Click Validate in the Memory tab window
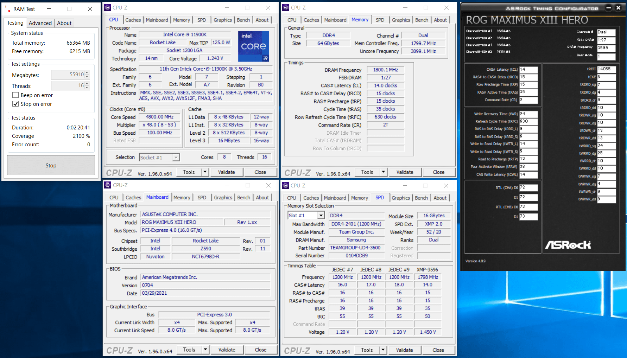 [x=405, y=172]
